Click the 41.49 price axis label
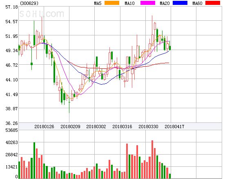245x179 pixels. 11,94
